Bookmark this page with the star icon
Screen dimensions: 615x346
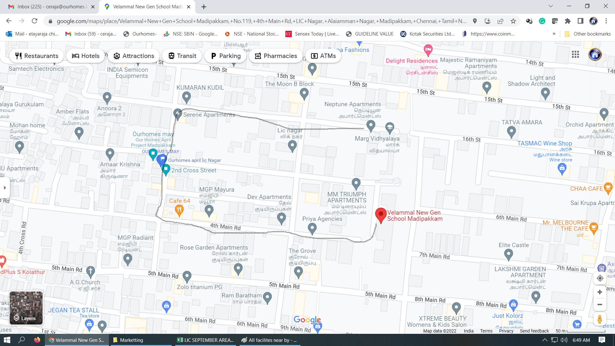513,21
